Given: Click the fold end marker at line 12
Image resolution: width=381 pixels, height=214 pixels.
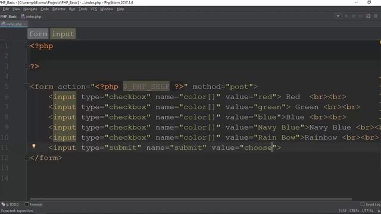Looking at the screenshot, I should click(x=26, y=158).
